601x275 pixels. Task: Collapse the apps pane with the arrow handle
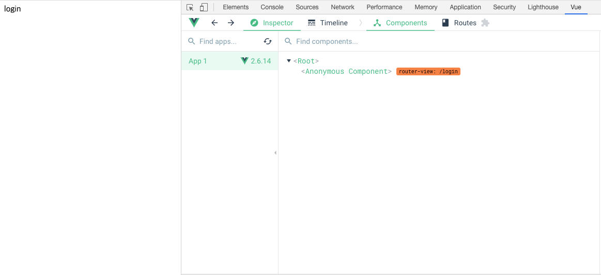pos(275,153)
